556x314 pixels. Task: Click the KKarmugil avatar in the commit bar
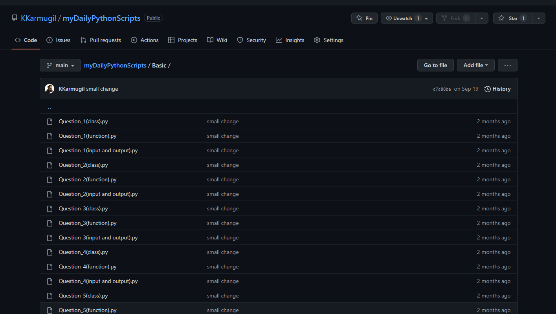click(50, 89)
